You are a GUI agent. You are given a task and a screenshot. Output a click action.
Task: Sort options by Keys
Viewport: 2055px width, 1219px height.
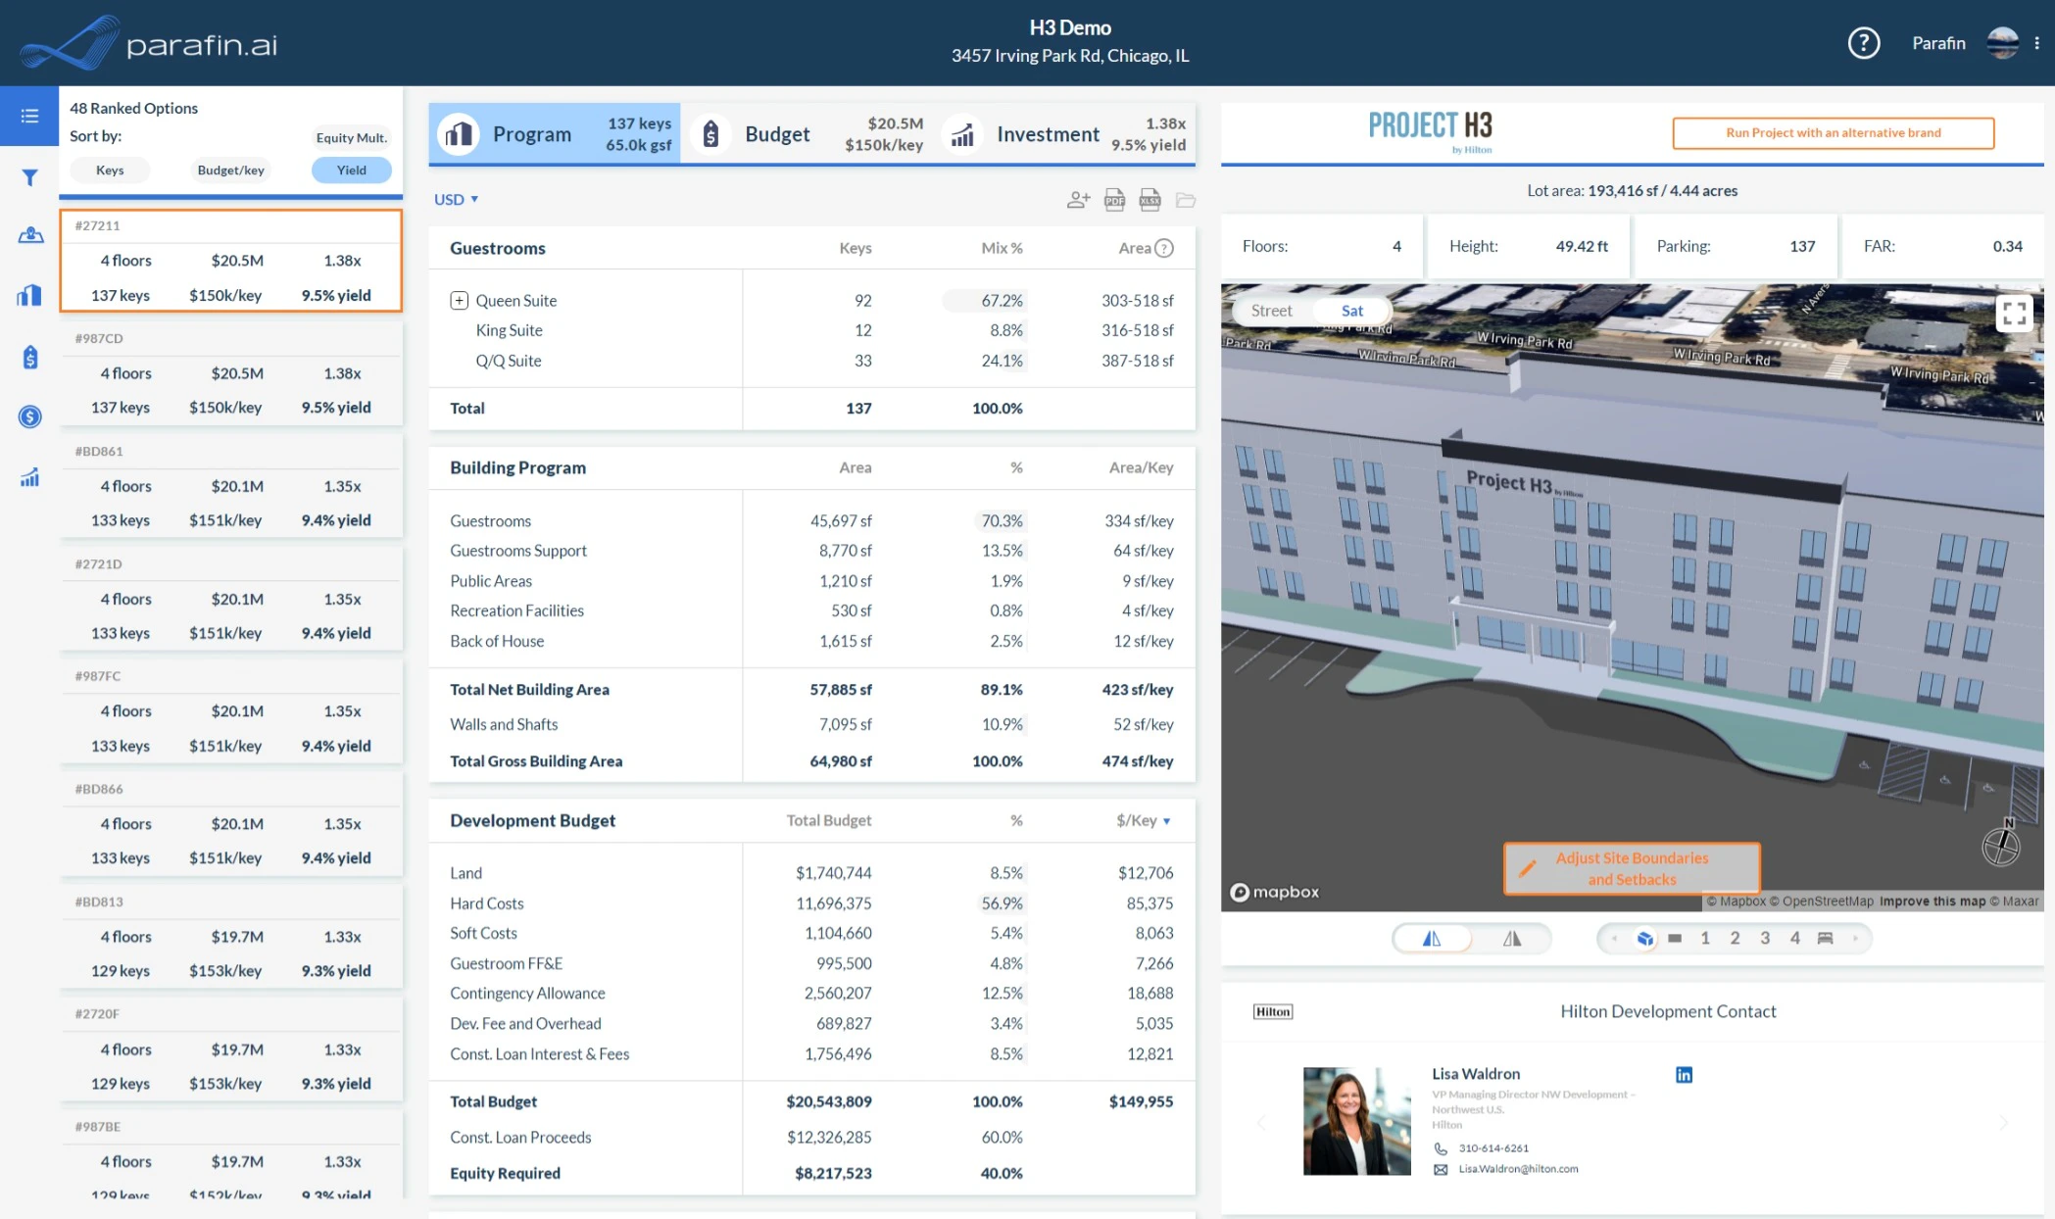(110, 171)
